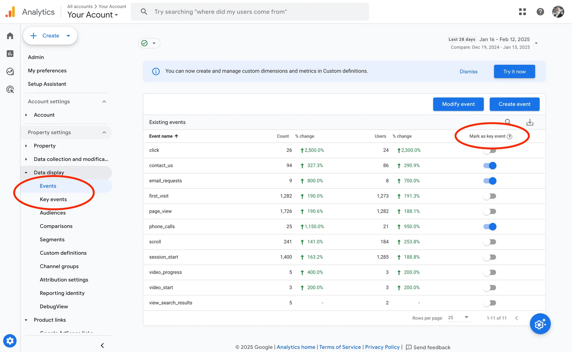Open the Explore icon in left rail

[10, 72]
